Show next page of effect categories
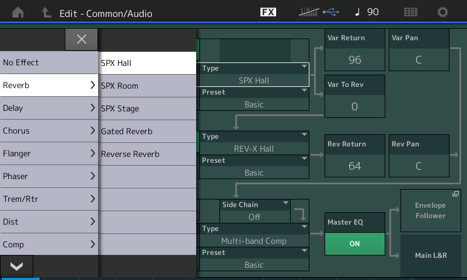This screenshot has height=280, width=467. point(16,266)
